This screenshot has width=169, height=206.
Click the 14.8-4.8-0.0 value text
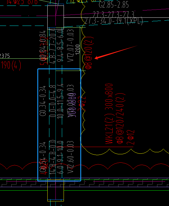(x=53, y=157)
